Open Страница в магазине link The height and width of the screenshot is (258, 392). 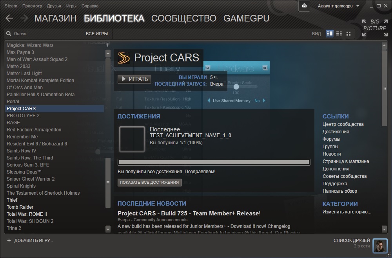(346, 161)
